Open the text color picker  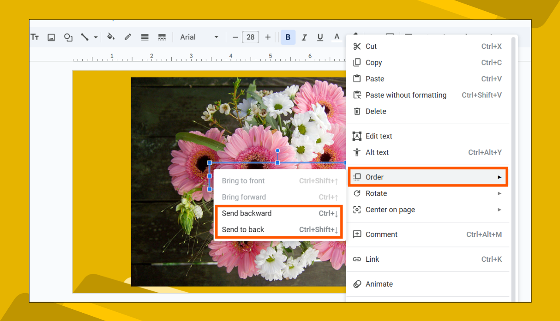[337, 37]
